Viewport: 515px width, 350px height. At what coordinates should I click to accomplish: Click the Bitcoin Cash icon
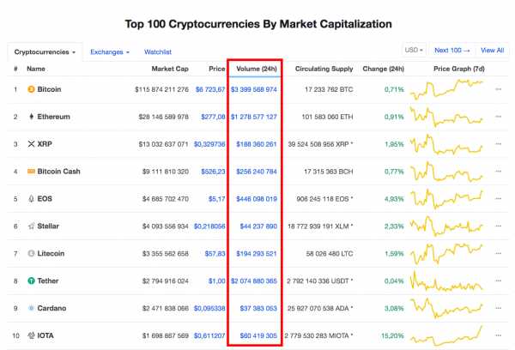[31, 172]
